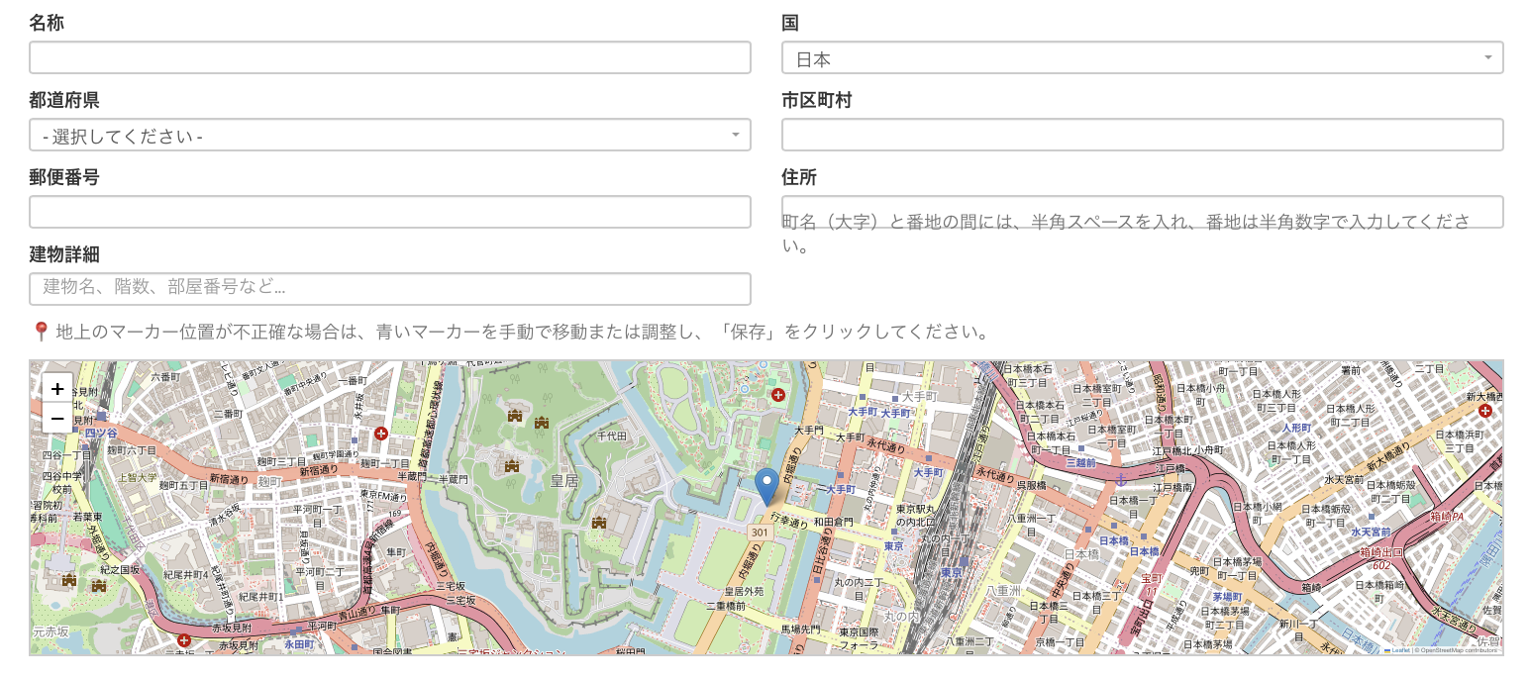The image size is (1529, 679).
Task: Click the arrow on the 日本 combo box
Action: (1487, 58)
